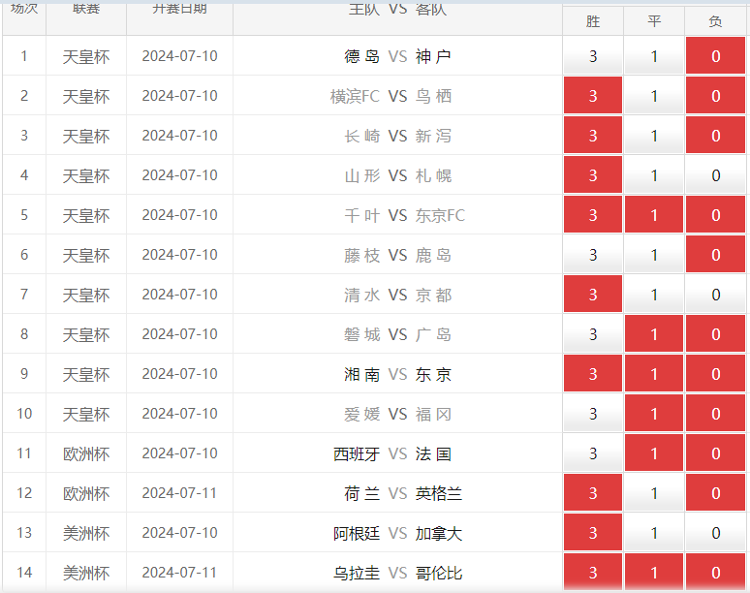Deselect draw option 1 for 乌拉圭 VS 哥伦比亚
The image size is (750, 593).
coord(654,573)
